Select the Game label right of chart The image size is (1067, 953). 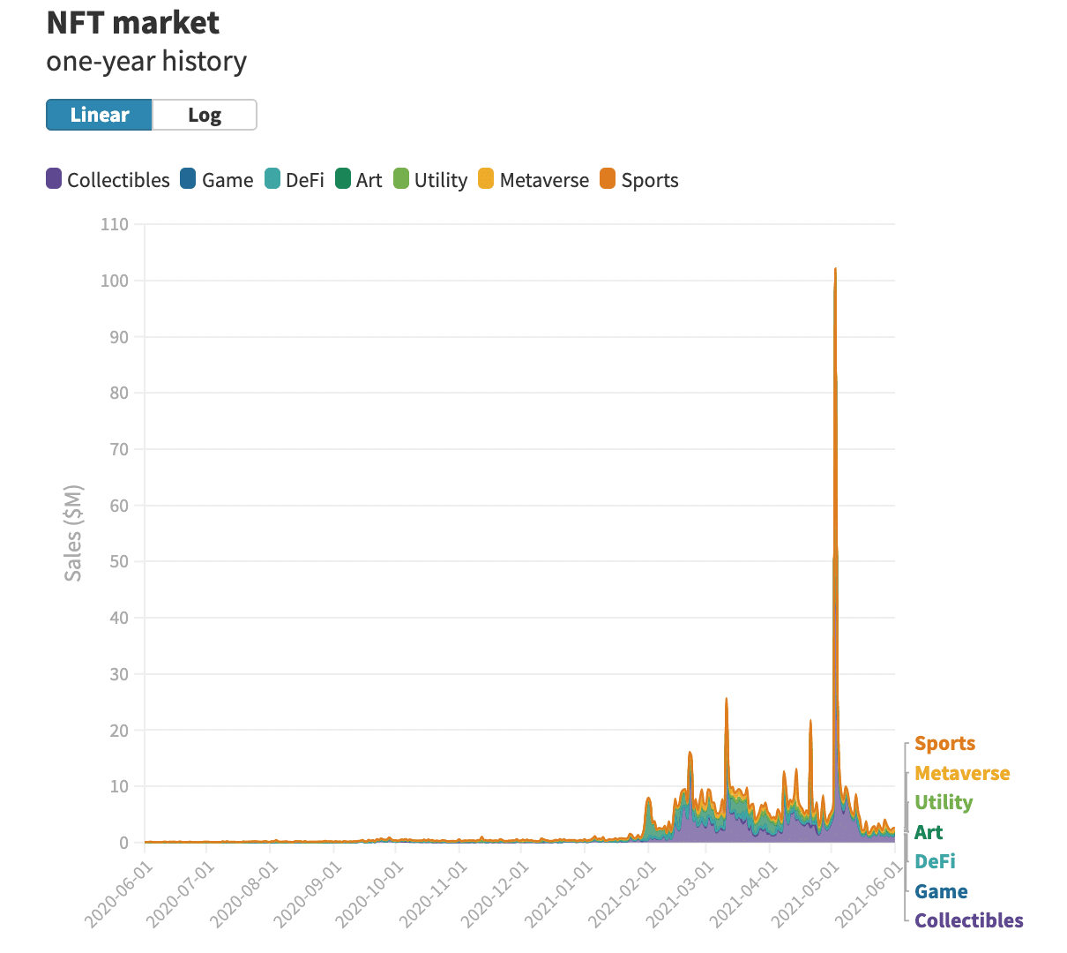[x=941, y=891]
